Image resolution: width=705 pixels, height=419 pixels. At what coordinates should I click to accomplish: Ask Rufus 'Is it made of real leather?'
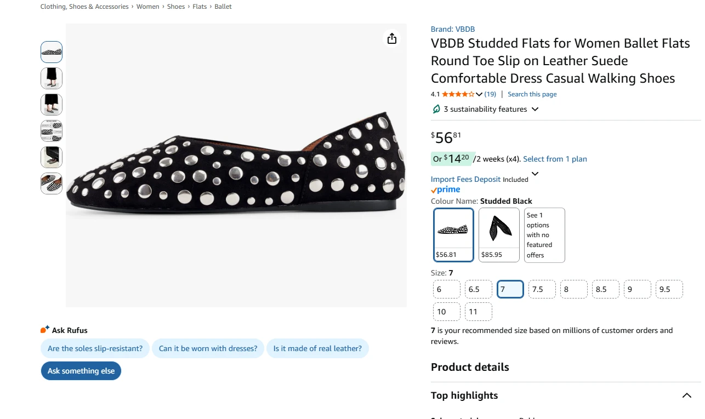317,348
